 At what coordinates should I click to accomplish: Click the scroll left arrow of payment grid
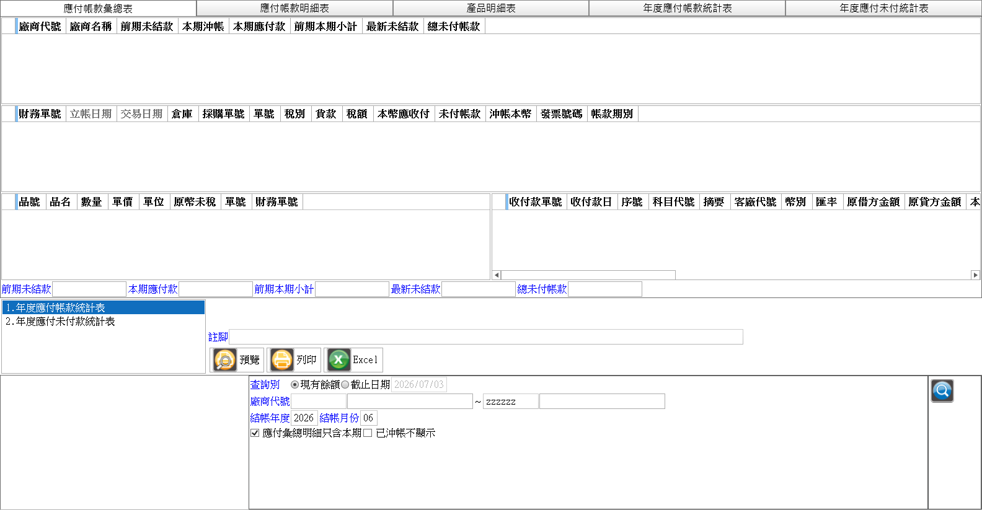tap(497, 275)
